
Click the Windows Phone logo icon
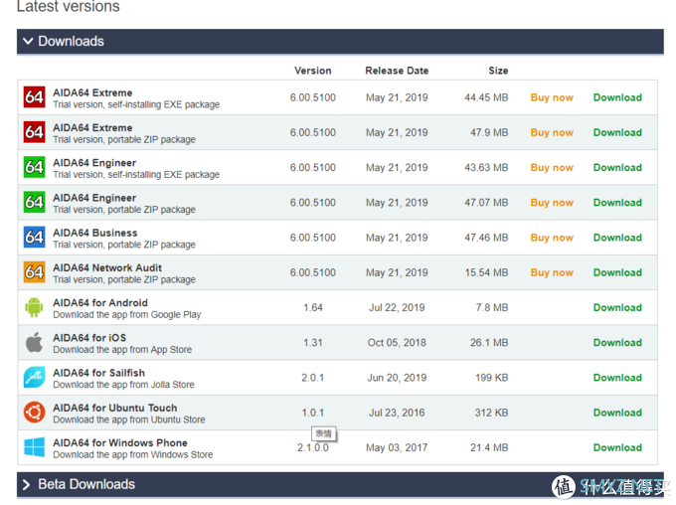[34, 447]
